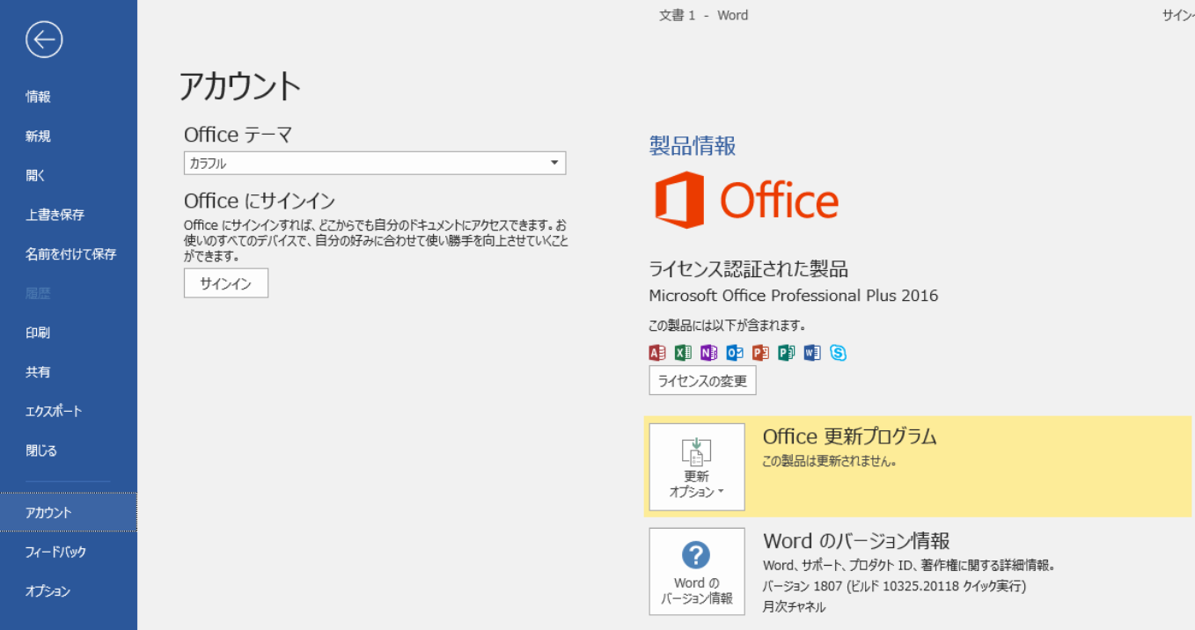
Task: Click the ライセンスの変更 button
Action: (702, 381)
